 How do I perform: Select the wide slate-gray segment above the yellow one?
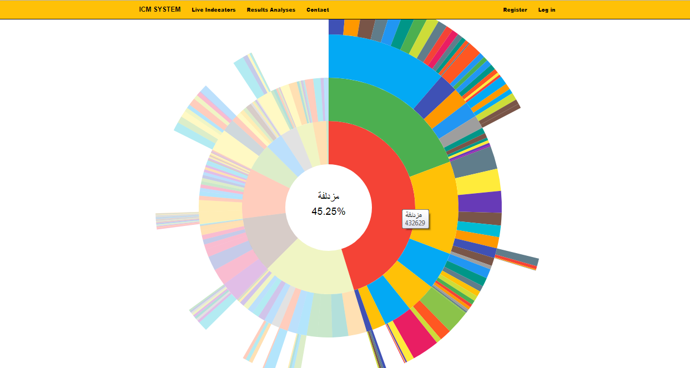click(475, 160)
